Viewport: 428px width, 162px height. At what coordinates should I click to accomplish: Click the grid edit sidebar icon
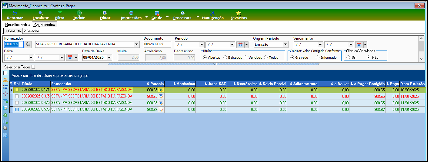coord(5,108)
